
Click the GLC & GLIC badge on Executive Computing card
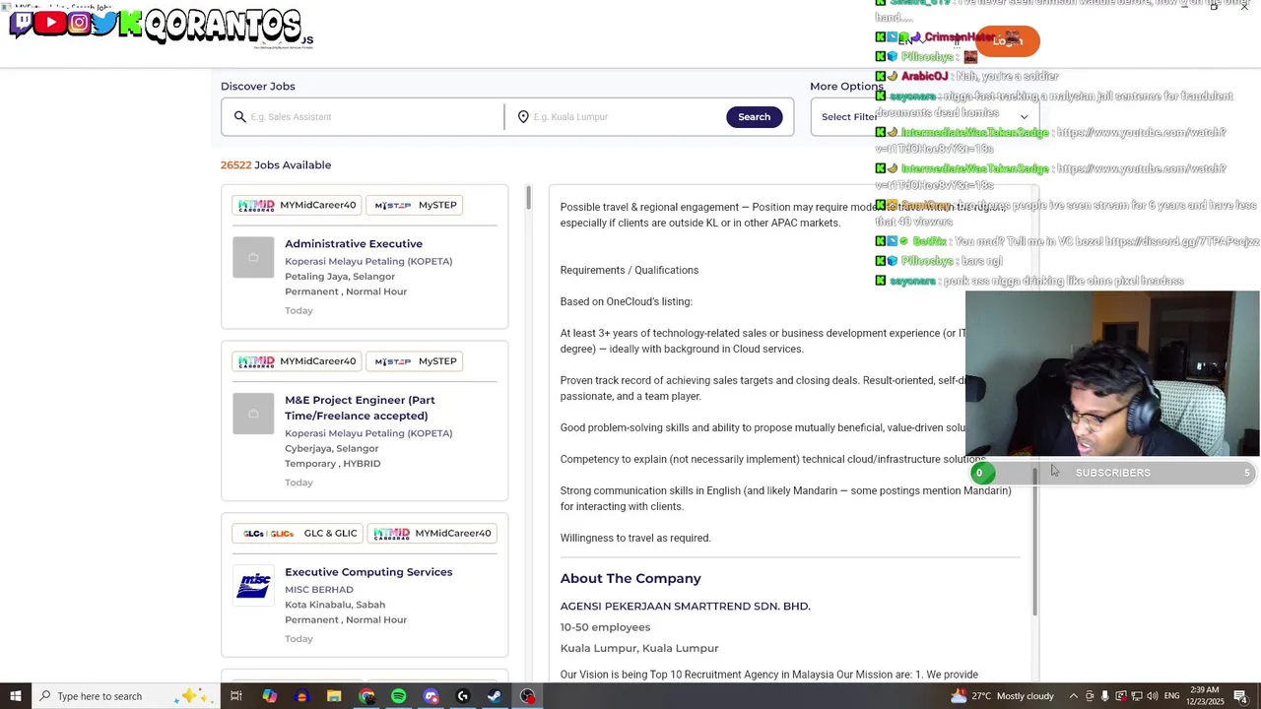tap(299, 533)
